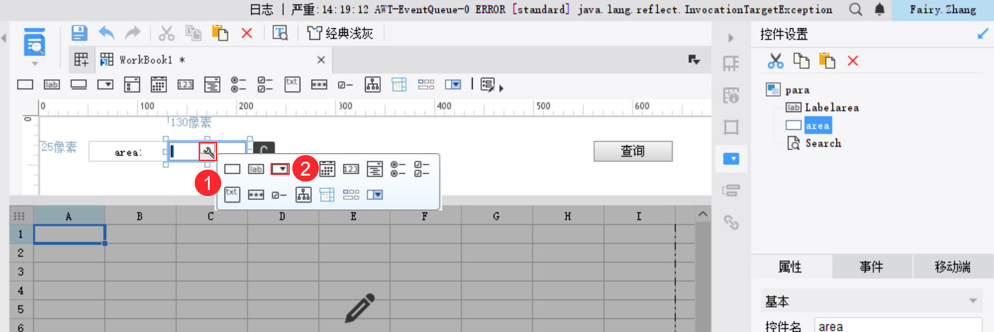This screenshot has width=994, height=332.
Task: Select the radio button group widget in toolbar
Action: (x=238, y=84)
